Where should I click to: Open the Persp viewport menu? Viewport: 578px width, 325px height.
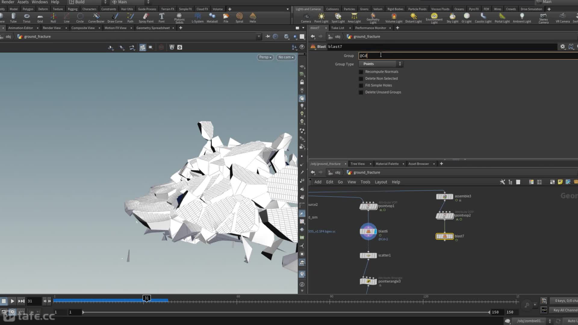pos(265,57)
